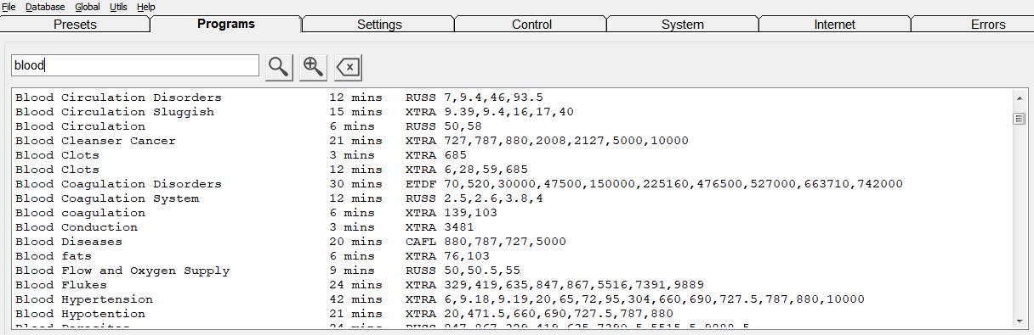
Task: Click frequencies "7,9.4,46,93.5"
Action: click(493, 98)
